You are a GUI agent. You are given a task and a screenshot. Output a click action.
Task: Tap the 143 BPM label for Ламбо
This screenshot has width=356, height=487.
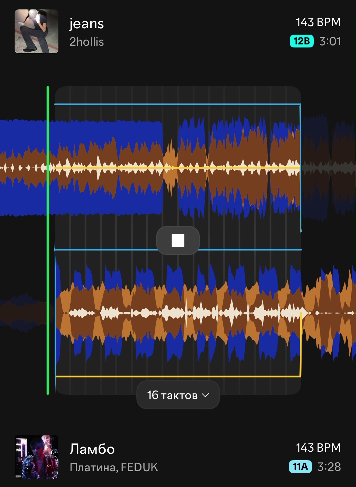(x=318, y=448)
